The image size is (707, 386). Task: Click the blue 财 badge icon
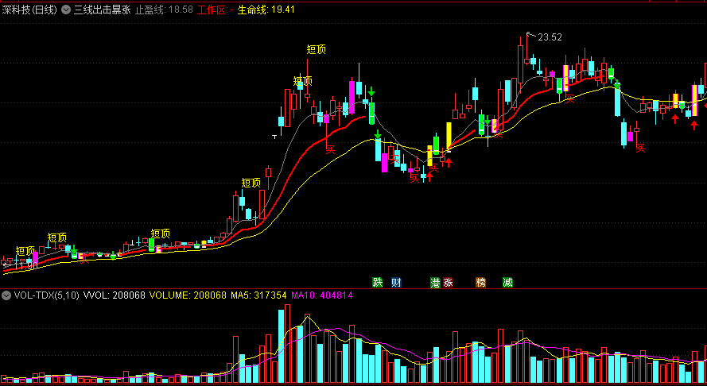[x=396, y=283]
